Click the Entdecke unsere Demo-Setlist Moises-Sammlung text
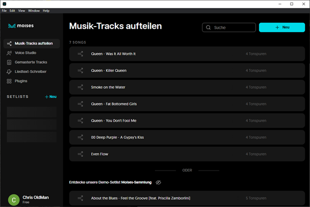The width and height of the screenshot is (310, 207). pos(110,182)
